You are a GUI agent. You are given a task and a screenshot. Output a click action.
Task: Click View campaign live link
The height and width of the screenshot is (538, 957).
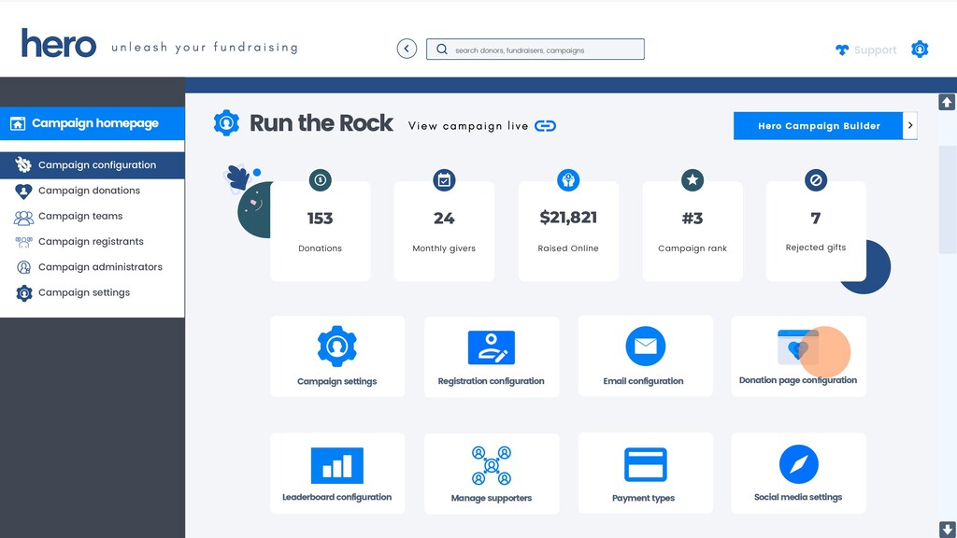(468, 126)
